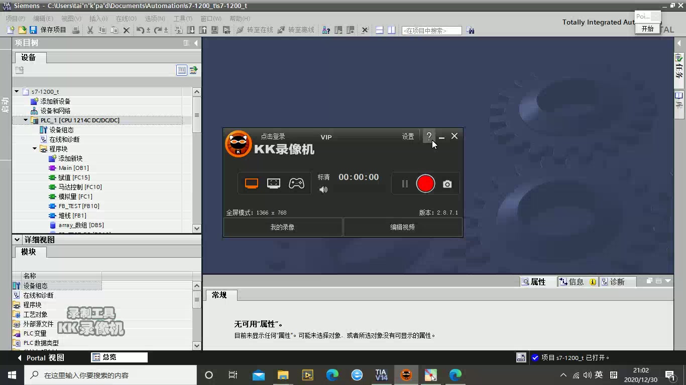This screenshot has width=686, height=385.
Task: Click the redo arrow icon
Action: coord(159,30)
